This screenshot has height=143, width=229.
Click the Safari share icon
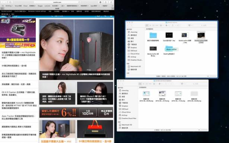(x=106, y=2)
